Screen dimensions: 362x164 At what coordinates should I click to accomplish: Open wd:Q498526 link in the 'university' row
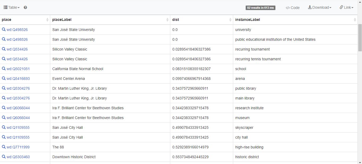click(x=17, y=30)
